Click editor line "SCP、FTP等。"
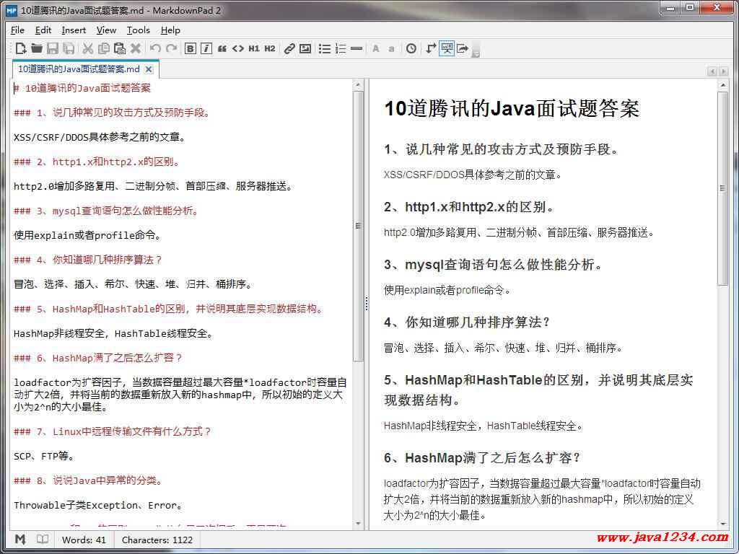The height and width of the screenshot is (554, 739). [44, 456]
